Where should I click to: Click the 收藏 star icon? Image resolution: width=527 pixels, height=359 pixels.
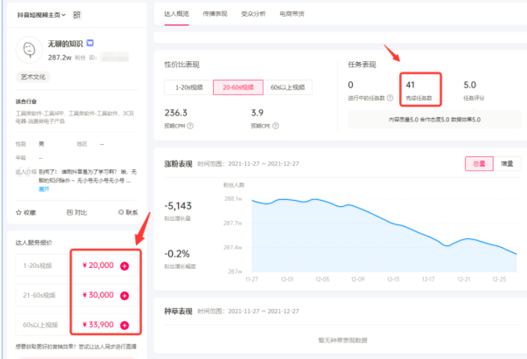point(19,213)
